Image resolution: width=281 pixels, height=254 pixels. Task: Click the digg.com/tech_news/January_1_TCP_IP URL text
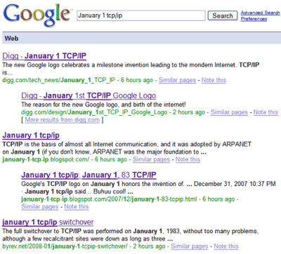click(x=59, y=80)
